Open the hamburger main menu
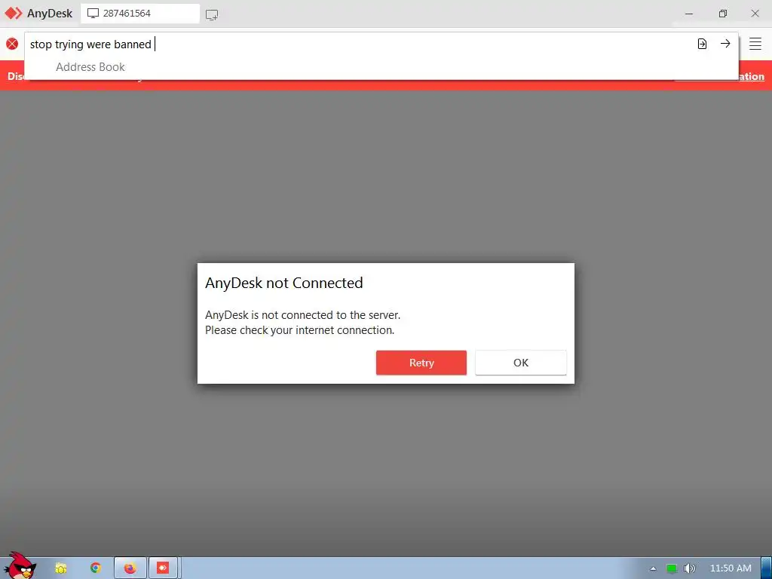The height and width of the screenshot is (579, 772). point(755,44)
